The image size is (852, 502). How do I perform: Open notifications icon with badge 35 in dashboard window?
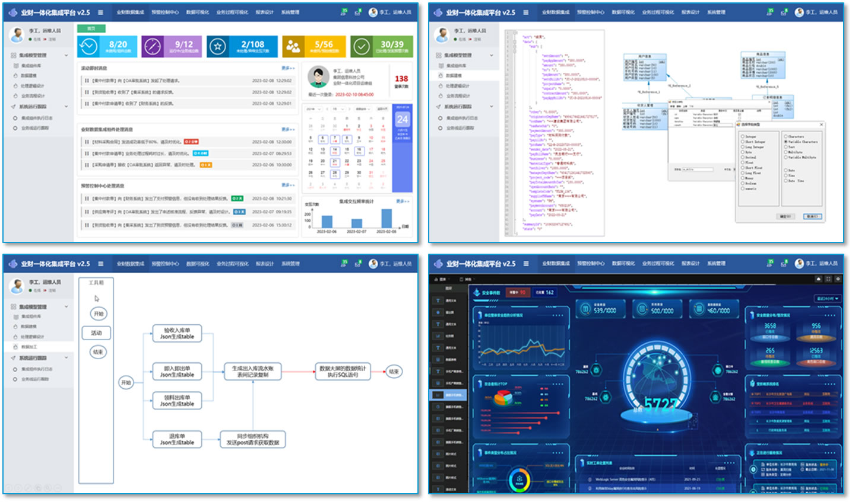point(344,12)
